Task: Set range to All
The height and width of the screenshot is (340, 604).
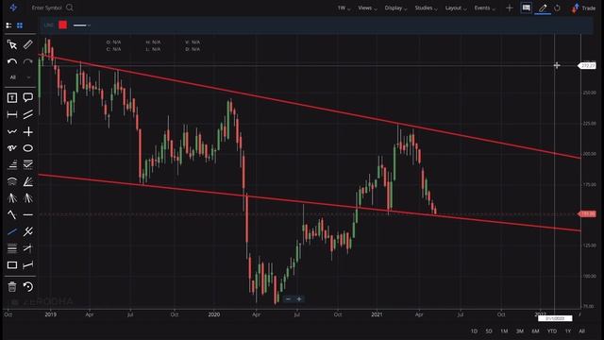Action: [581, 331]
